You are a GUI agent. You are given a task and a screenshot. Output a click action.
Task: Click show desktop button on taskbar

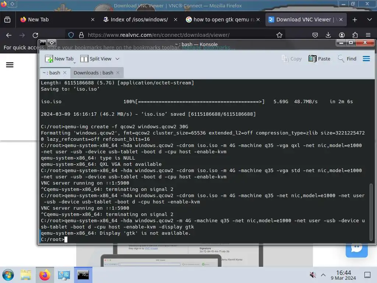367,275
